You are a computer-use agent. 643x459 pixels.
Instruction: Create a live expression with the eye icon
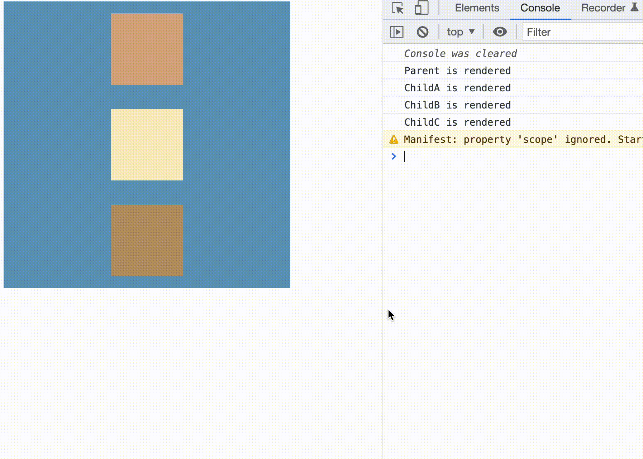coord(500,32)
